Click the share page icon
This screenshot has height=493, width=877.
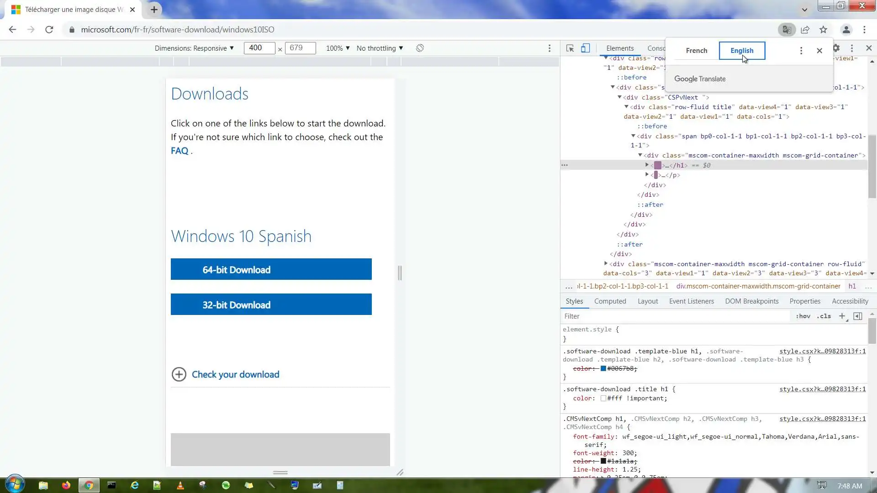click(x=805, y=30)
